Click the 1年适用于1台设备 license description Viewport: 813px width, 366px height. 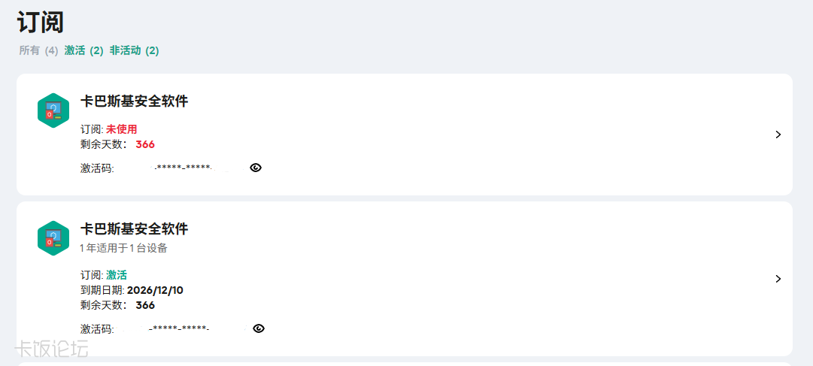[124, 248]
